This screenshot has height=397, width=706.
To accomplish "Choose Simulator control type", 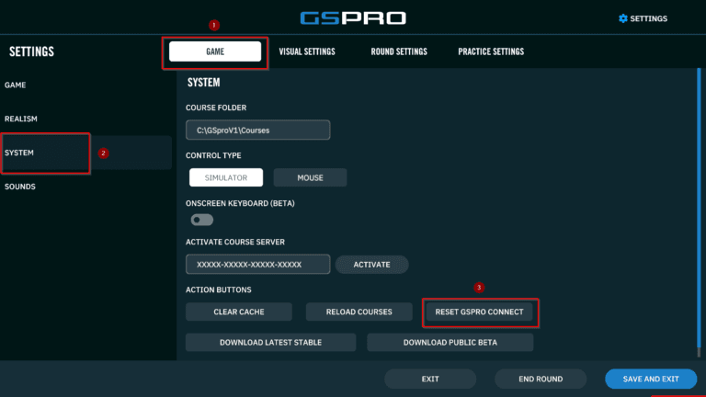I will coord(226,177).
